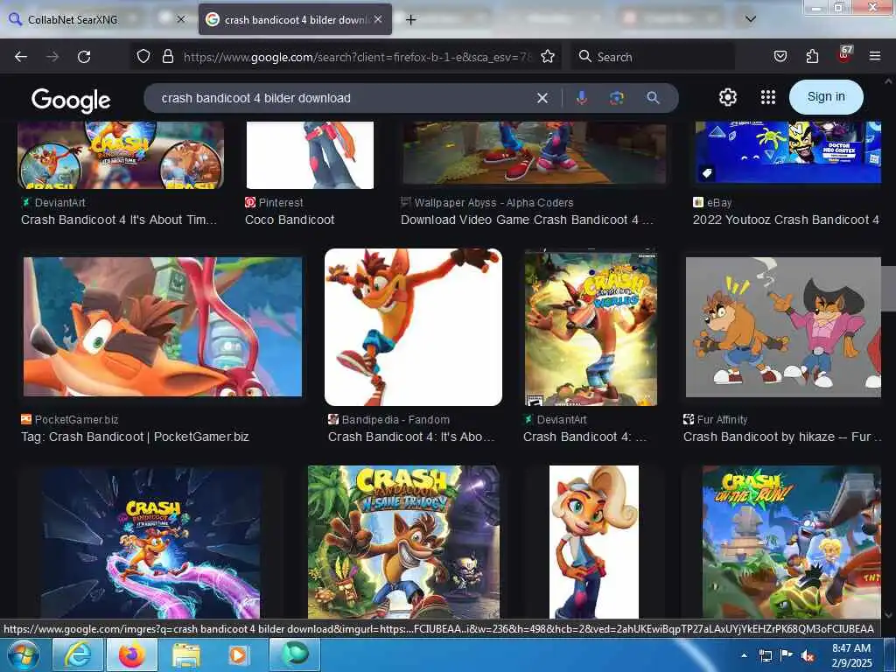Click the Sign in button
Viewport: 896px width, 672px height.
point(826,96)
